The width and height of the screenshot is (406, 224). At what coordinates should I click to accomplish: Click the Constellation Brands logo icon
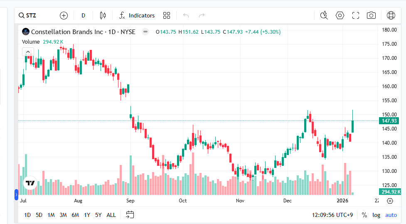pyautogui.click(x=26, y=32)
